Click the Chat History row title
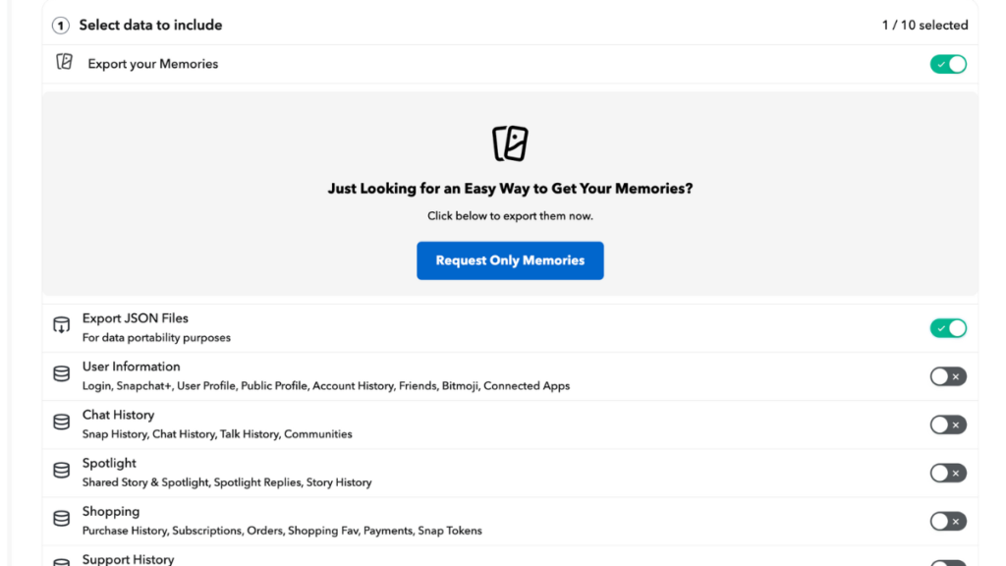Image resolution: width=1006 pixels, height=566 pixels. [x=118, y=415]
